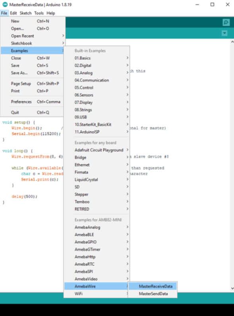Choose Save As... from File menu
Viewport: 234px width, 316px height.
(x=32, y=73)
